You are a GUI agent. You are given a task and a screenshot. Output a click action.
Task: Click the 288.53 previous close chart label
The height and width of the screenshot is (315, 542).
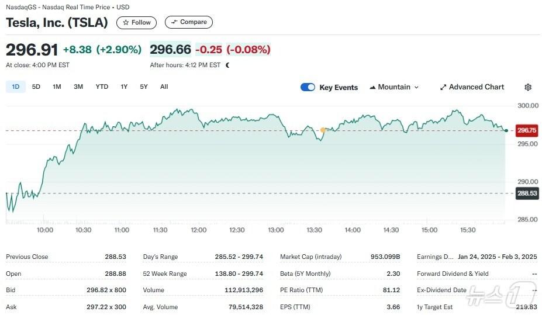527,193
